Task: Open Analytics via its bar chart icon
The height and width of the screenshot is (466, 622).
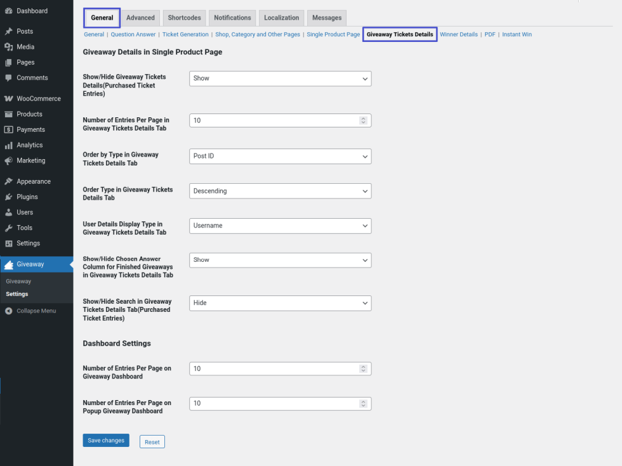Action: tap(8, 145)
